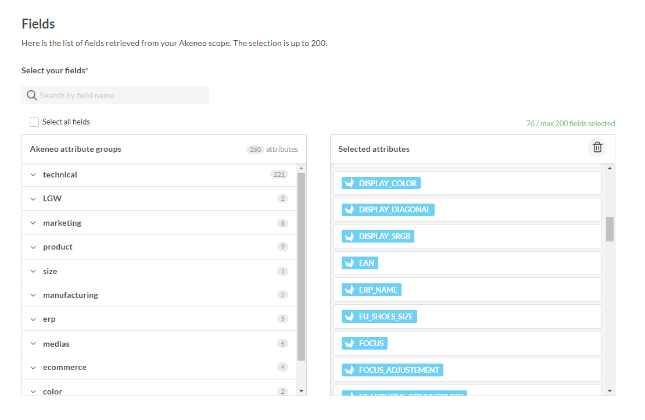645x420 pixels.
Task: Focus the Search by field name input
Action: (x=122, y=95)
